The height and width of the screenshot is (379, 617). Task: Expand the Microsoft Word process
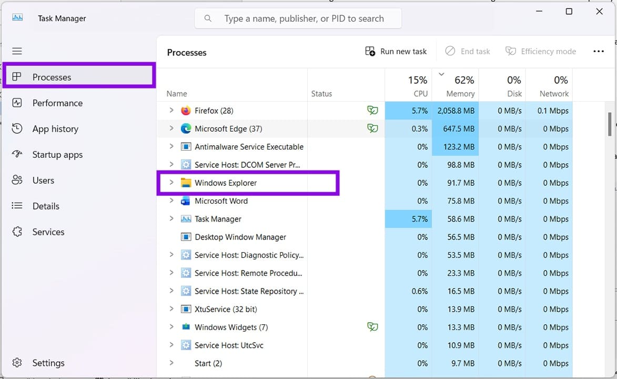171,201
